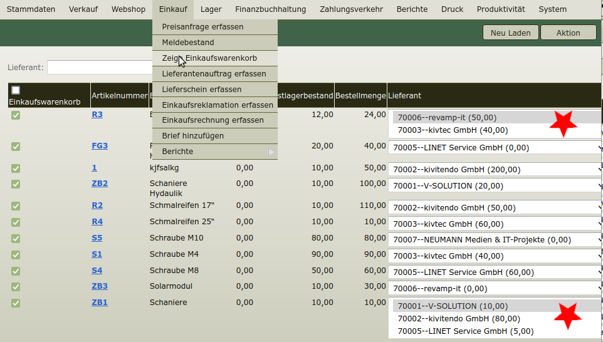This screenshot has width=603, height=342.
Task: Open article link FG3
Action: point(100,146)
